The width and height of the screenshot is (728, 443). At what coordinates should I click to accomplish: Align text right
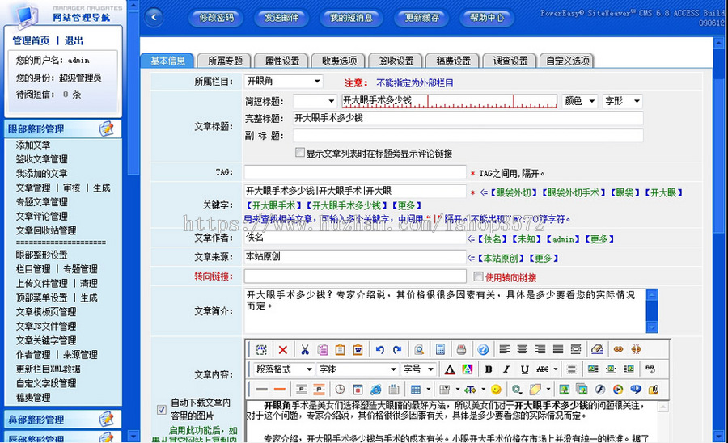[540, 349]
